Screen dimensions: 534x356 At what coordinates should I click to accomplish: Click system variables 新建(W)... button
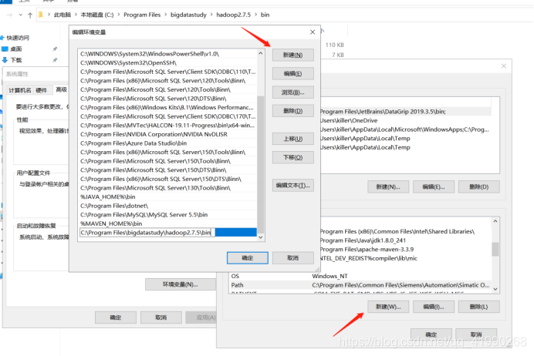[x=388, y=307]
